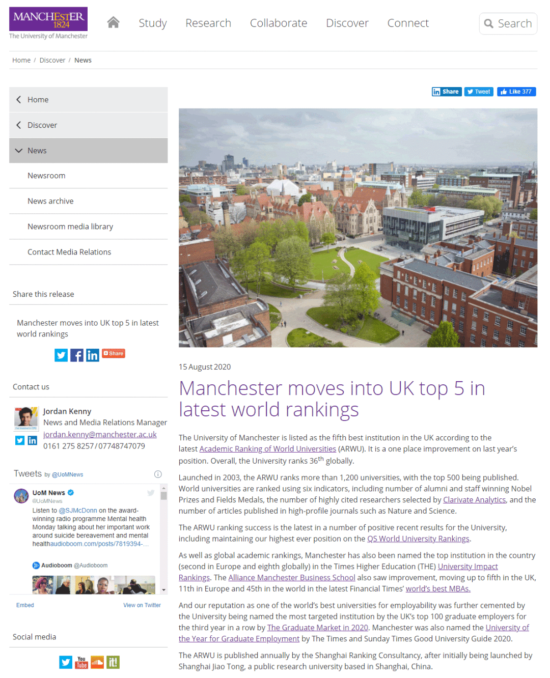550x678 pixels.
Task: Open the Connect menu
Action: (408, 23)
